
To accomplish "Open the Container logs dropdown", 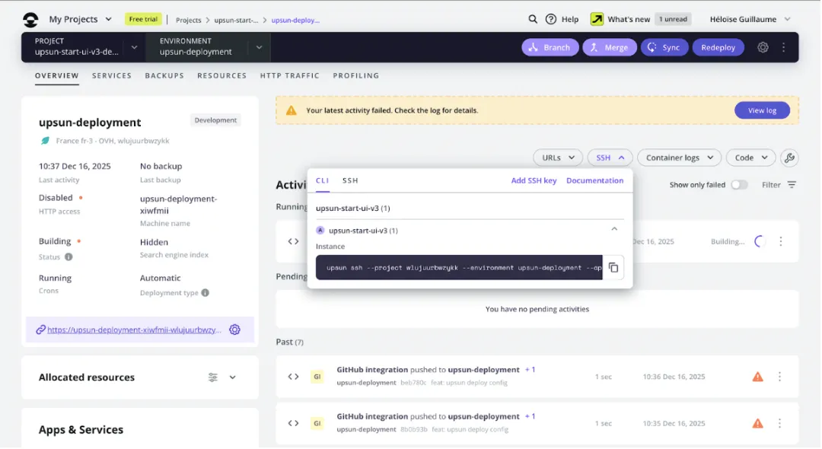I will (x=679, y=158).
